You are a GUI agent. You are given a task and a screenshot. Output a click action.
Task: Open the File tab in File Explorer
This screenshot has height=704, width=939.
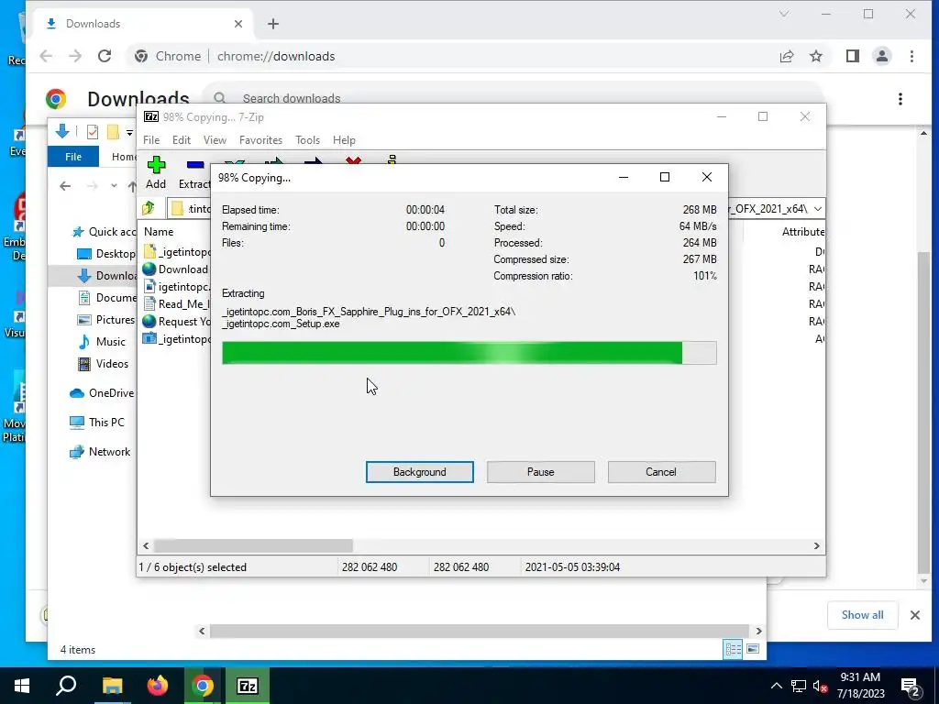tap(73, 157)
